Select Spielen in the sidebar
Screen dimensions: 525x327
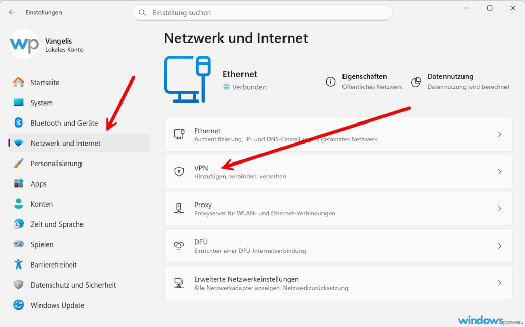(79, 244)
